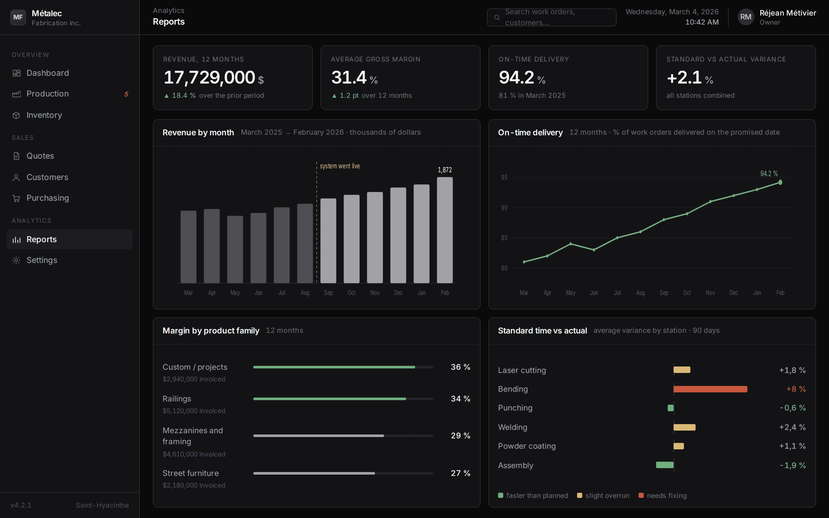Screen dimensions: 829x518
Task: Select Purchasing in the sidebar
Action: 70,198
